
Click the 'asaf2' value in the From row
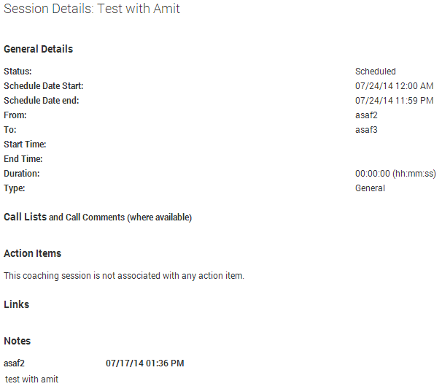[x=366, y=115]
